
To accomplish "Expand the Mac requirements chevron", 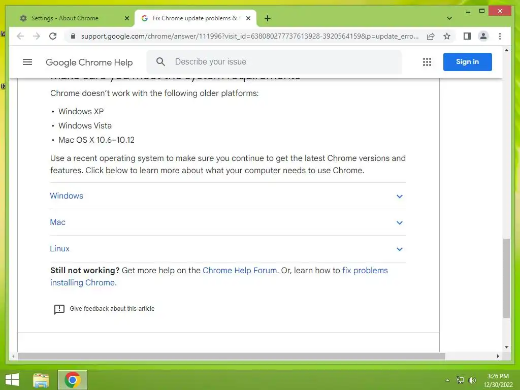I will tap(400, 223).
